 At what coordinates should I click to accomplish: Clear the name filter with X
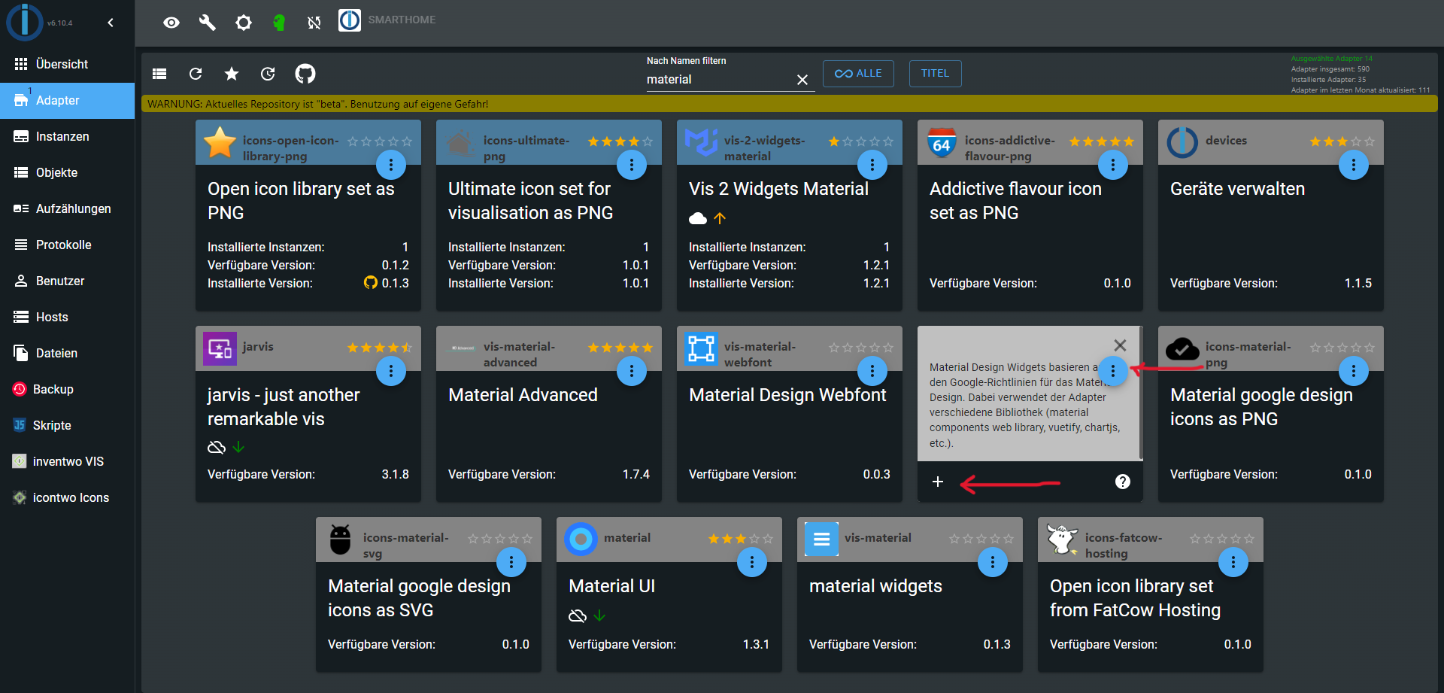(x=802, y=80)
